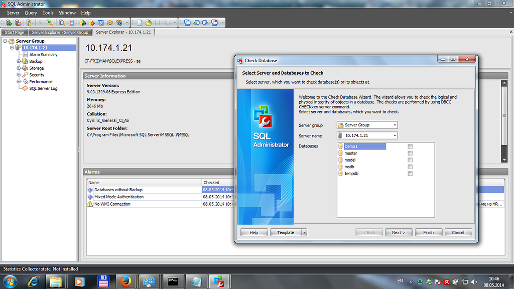Open Firefox from the taskbar
This screenshot has height=289, width=514.
click(x=125, y=281)
